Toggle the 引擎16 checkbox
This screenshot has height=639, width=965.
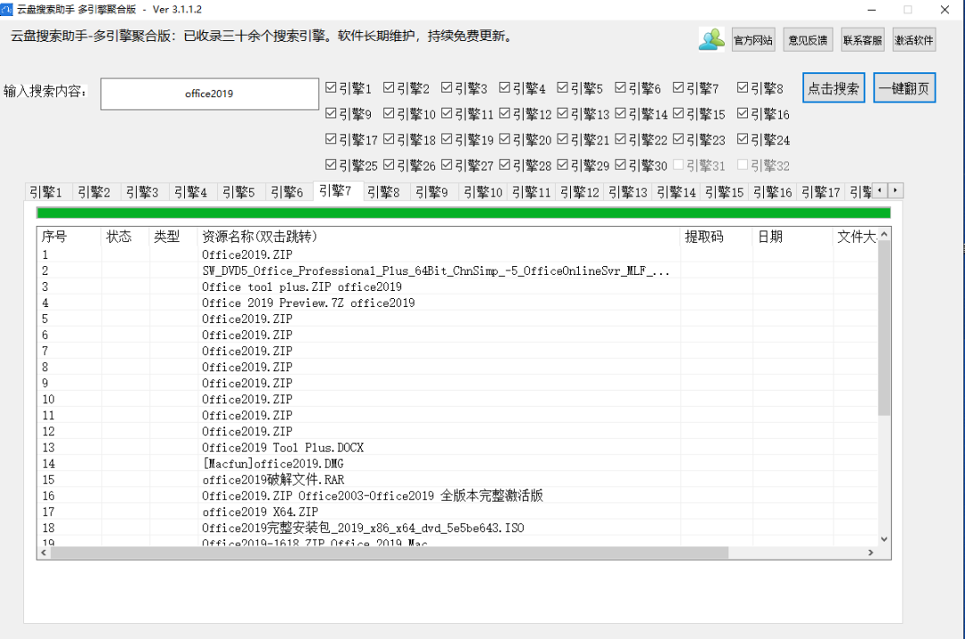click(743, 114)
